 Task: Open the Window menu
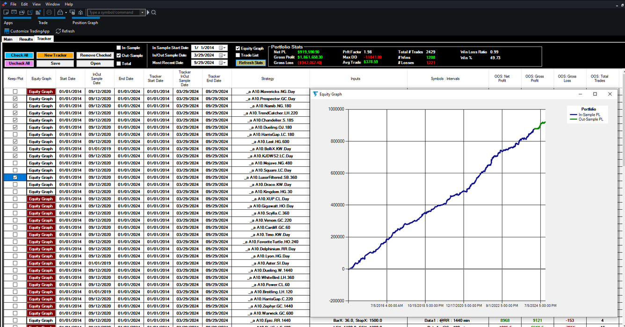tap(52, 4)
